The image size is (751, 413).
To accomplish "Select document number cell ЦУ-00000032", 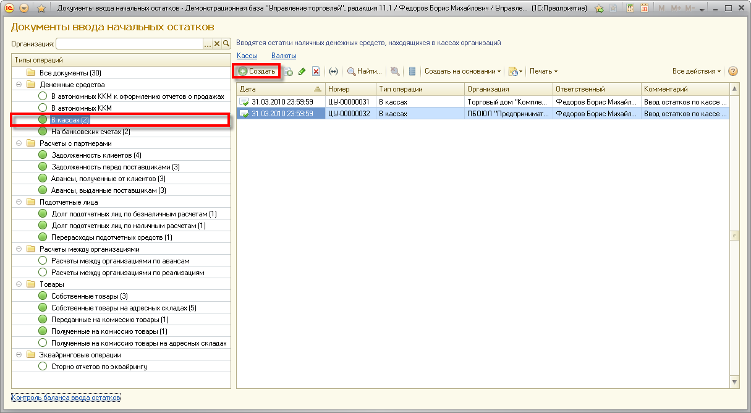I will 351,113.
